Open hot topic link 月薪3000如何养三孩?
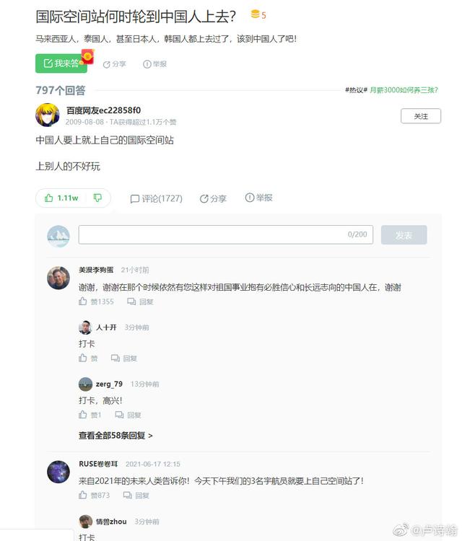462x541 pixels. pos(404,90)
